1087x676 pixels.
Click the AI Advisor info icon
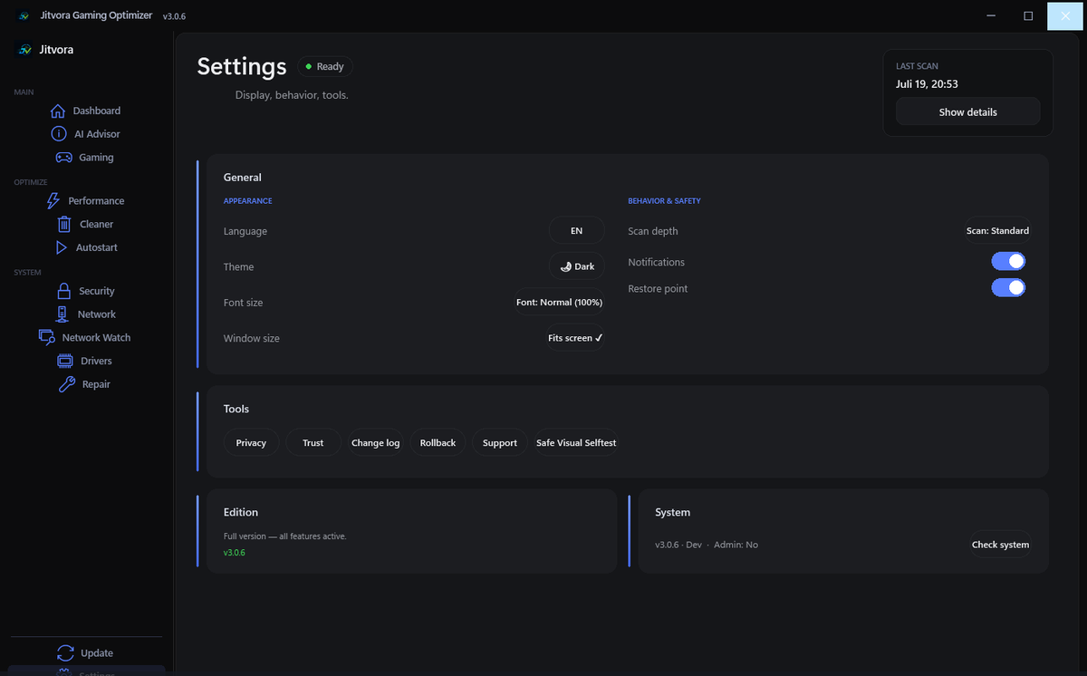(59, 134)
